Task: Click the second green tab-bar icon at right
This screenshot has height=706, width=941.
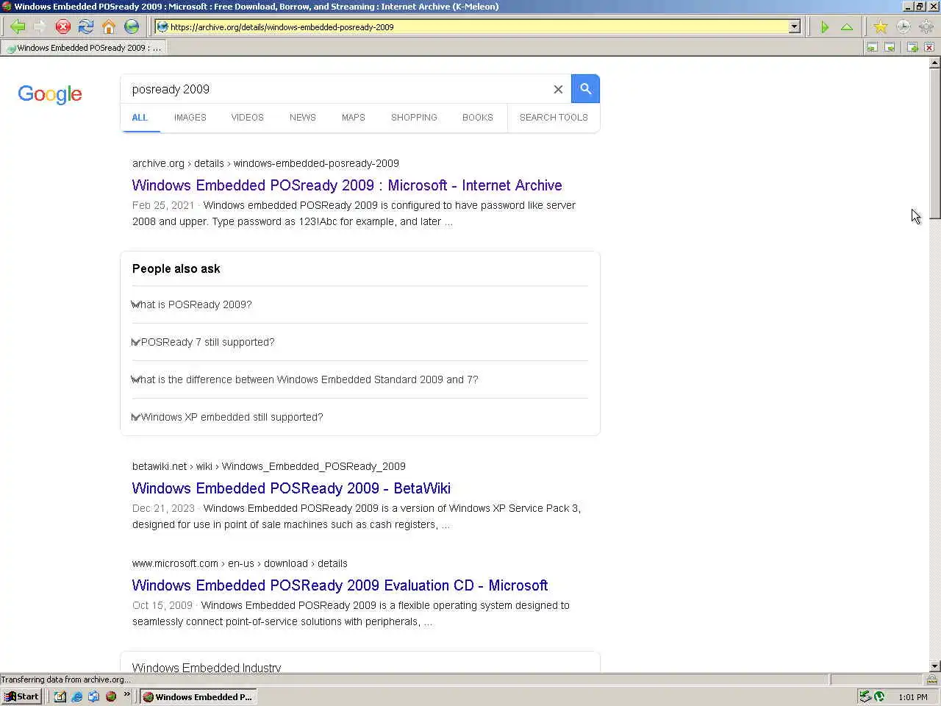Action: tap(890, 48)
